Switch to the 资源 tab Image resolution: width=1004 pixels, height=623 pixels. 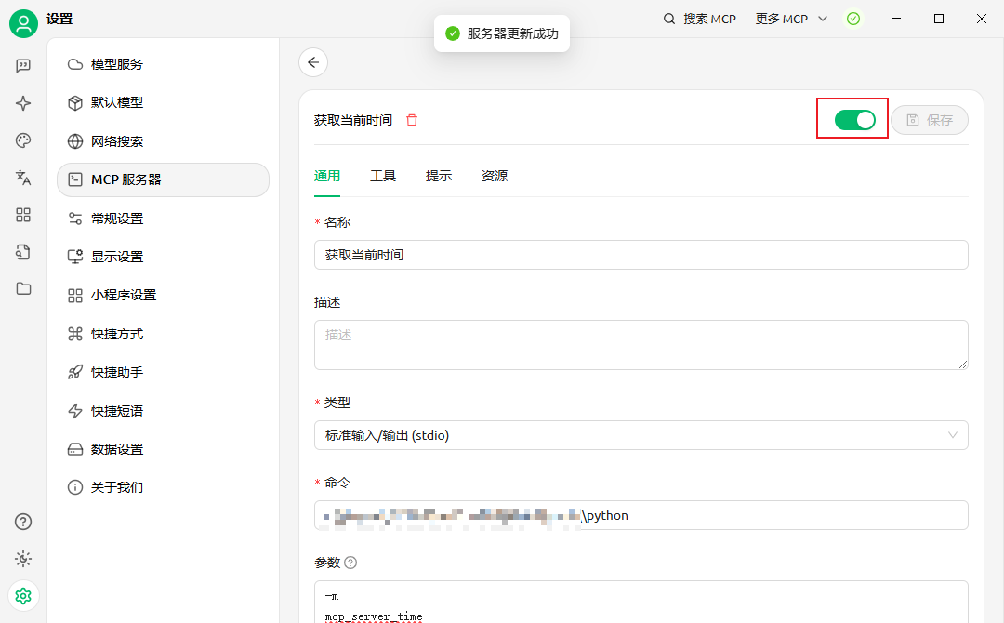pyautogui.click(x=495, y=176)
